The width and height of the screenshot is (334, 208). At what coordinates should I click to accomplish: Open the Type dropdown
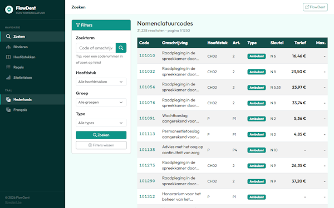click(101, 123)
